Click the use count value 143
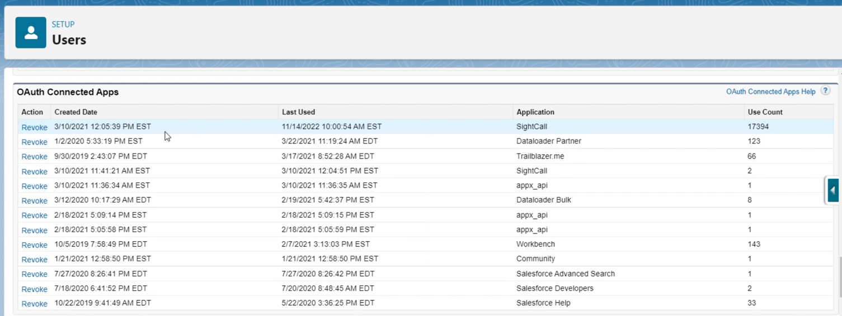This screenshot has width=842, height=316. pyautogui.click(x=754, y=244)
